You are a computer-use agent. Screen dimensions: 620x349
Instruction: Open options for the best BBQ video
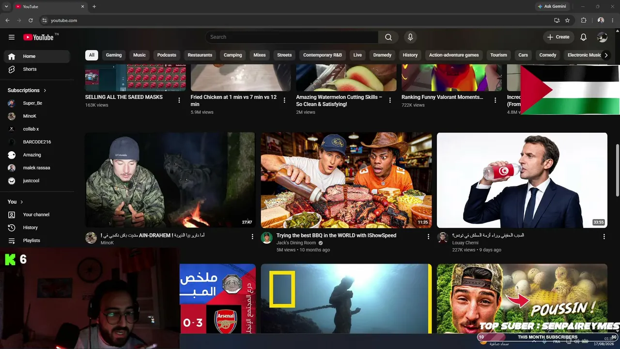[428, 237]
